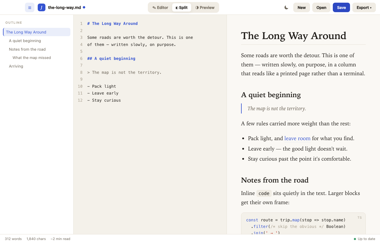Click editor line '- Leave early'
380x243 pixels.
[103, 93]
